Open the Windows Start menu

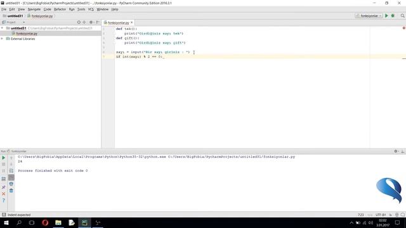[6, 222]
